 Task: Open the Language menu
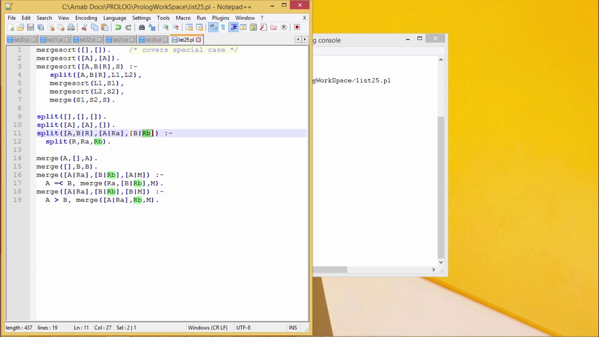pos(115,18)
